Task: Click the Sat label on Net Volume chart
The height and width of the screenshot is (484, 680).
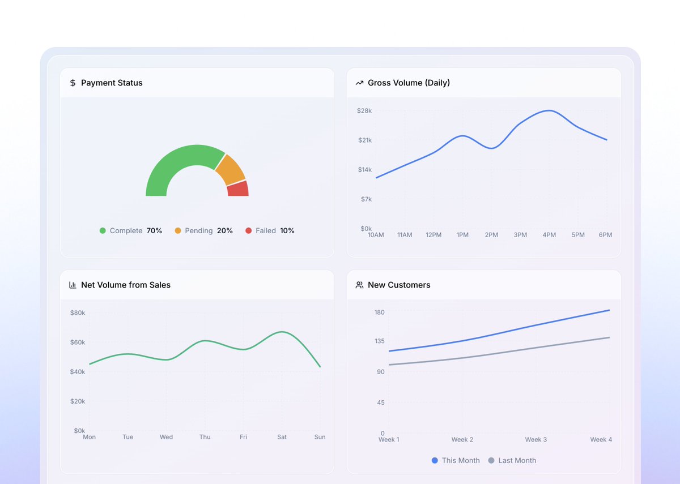Action: click(282, 437)
